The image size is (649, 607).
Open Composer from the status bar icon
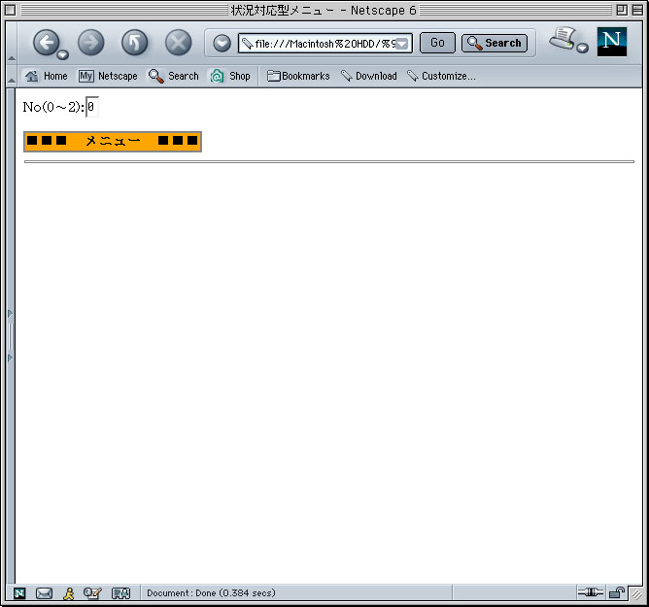pyautogui.click(x=92, y=593)
